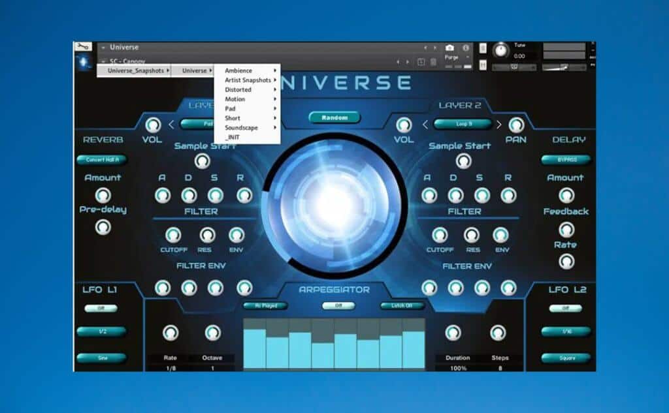669x413 pixels.
Task: Go to previous instrument arrow in Universe header
Action: click(425, 48)
